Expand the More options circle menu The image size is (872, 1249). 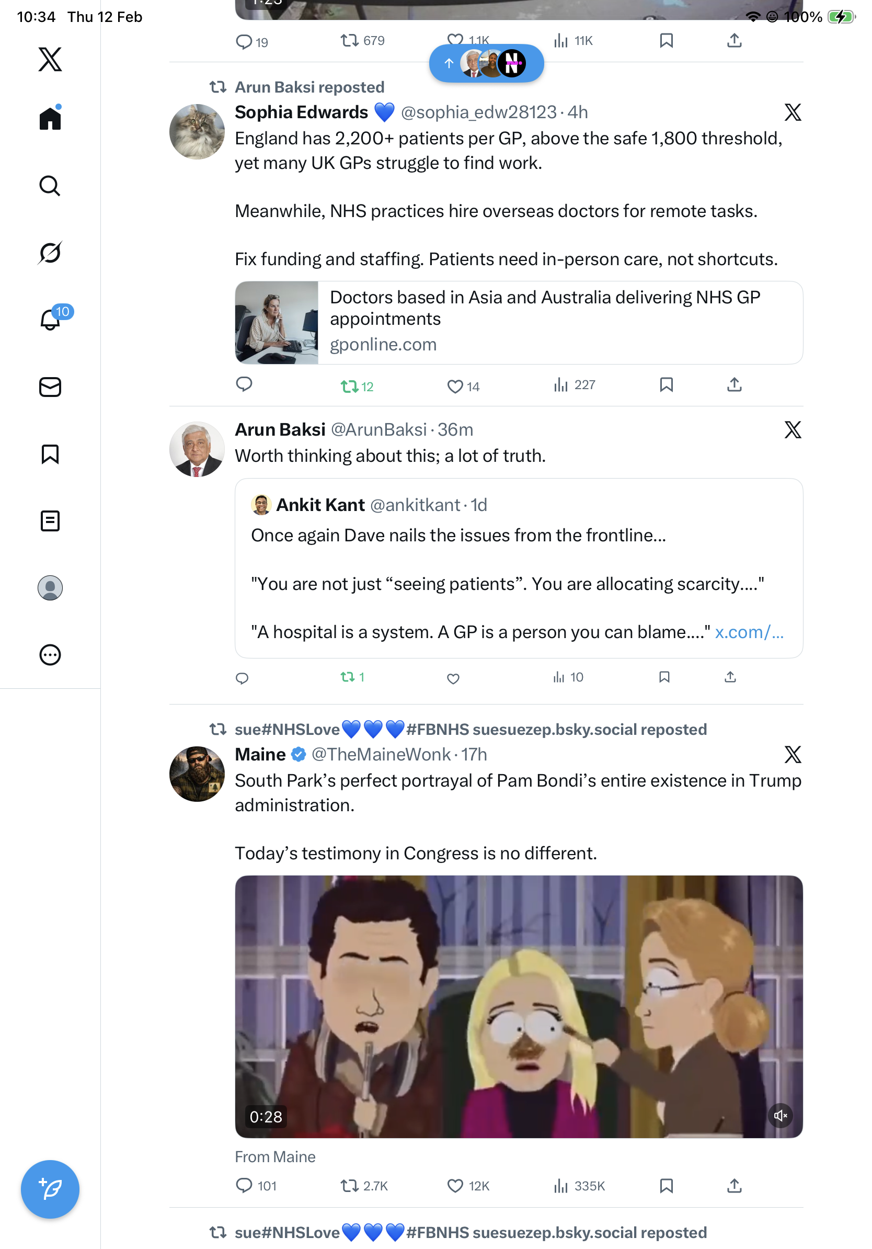(x=50, y=655)
